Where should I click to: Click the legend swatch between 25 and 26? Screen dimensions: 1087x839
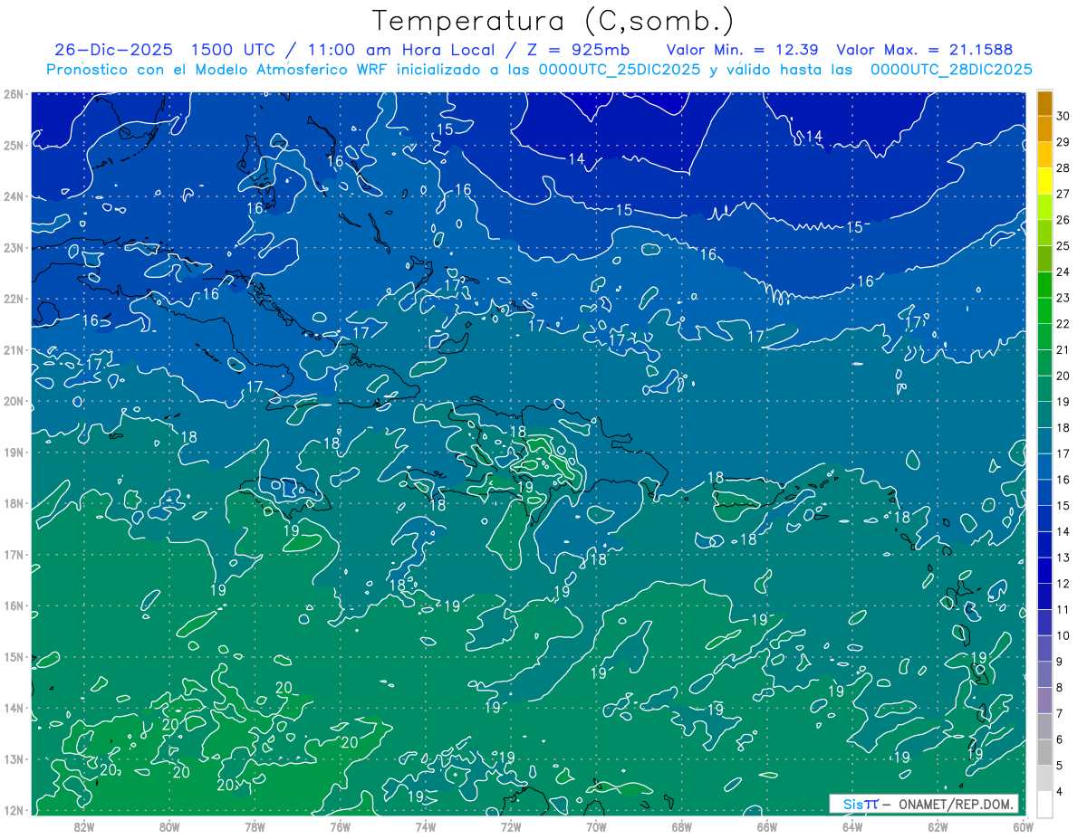click(1044, 233)
